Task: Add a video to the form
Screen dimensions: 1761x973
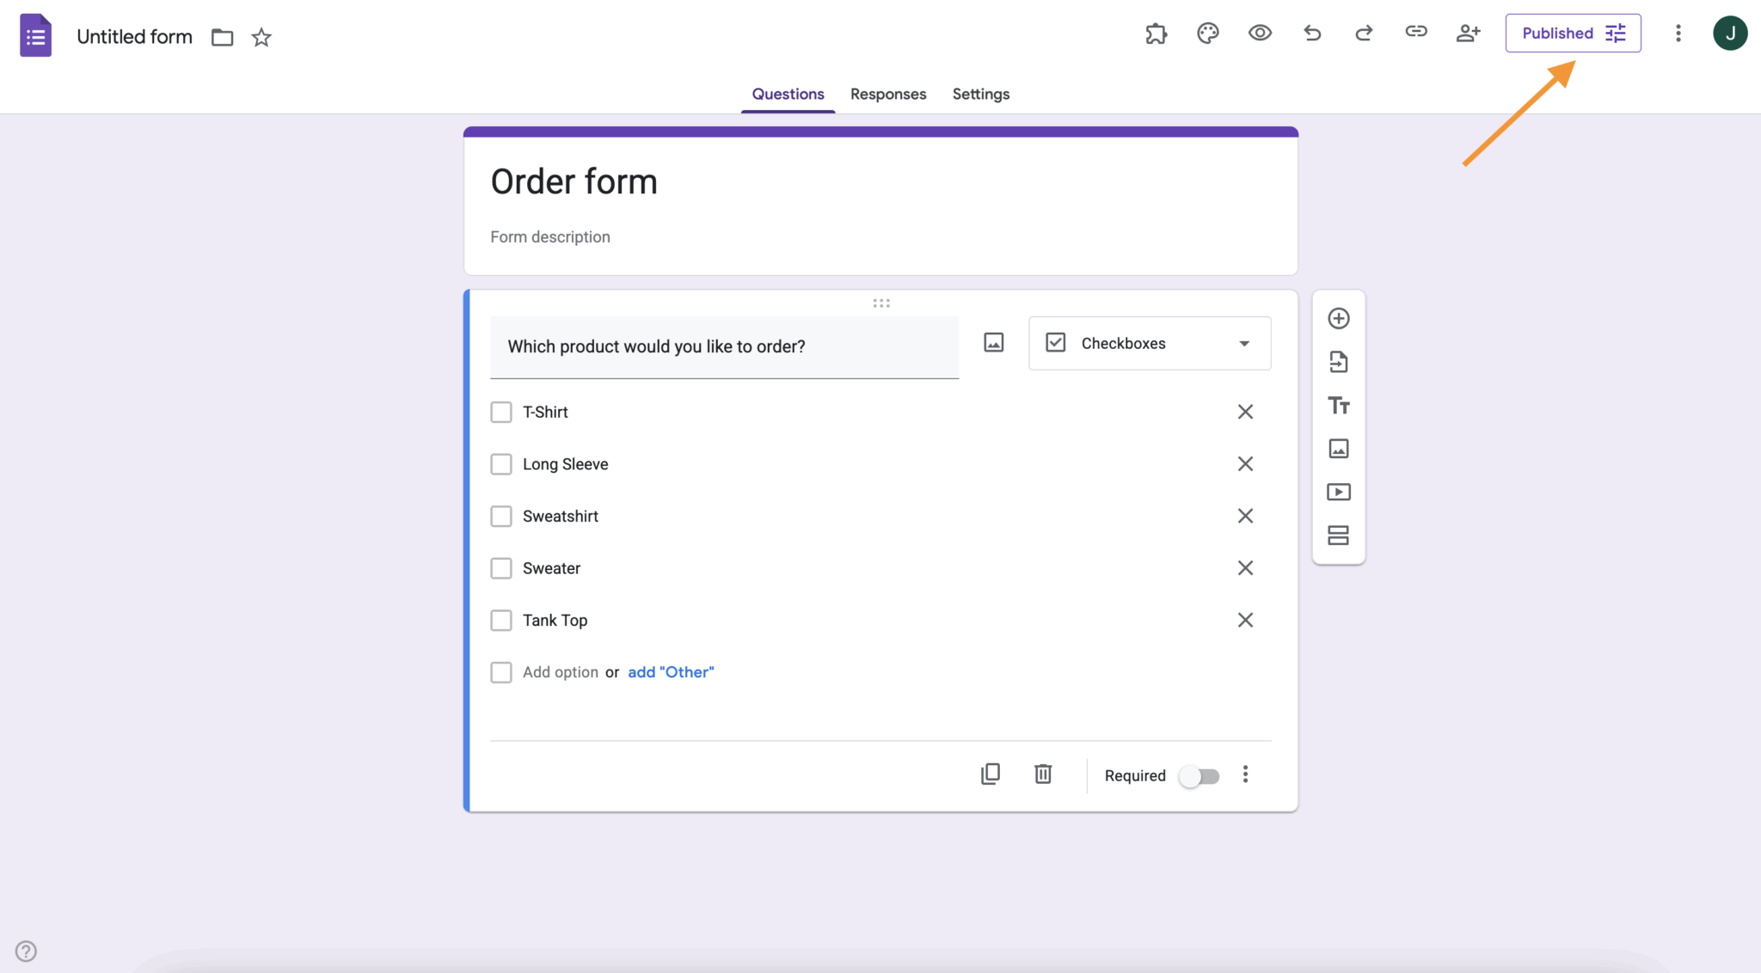Action: (1339, 491)
